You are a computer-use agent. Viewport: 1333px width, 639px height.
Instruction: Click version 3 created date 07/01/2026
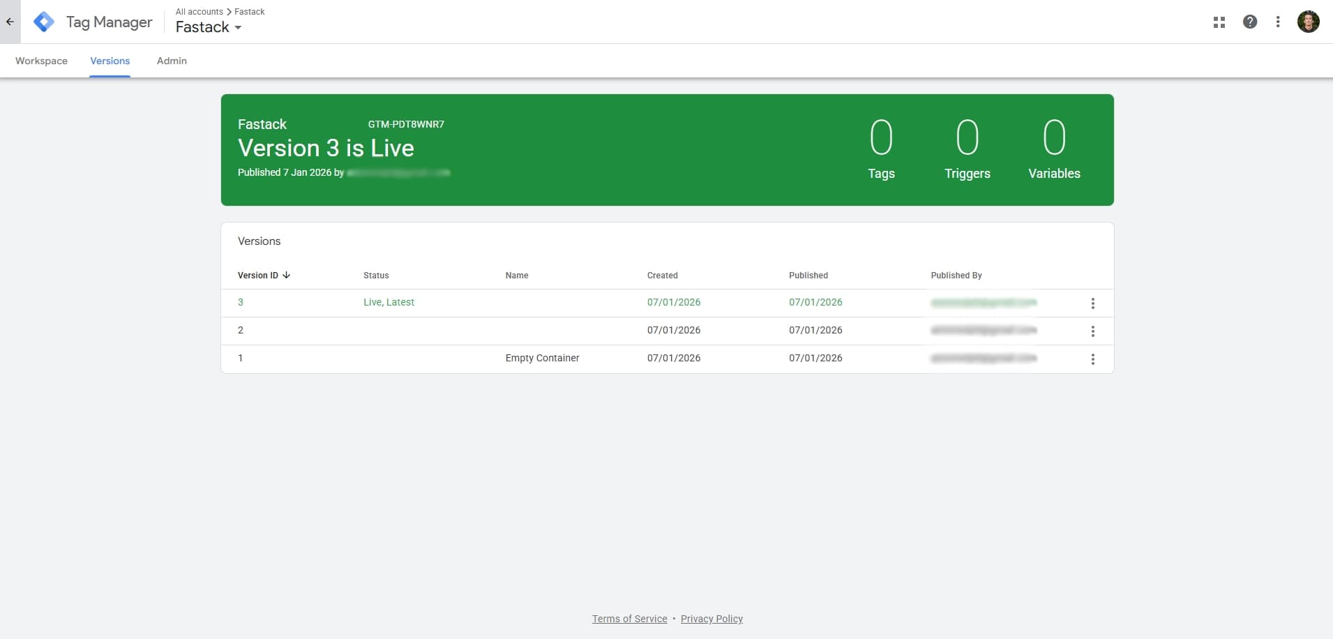click(674, 302)
